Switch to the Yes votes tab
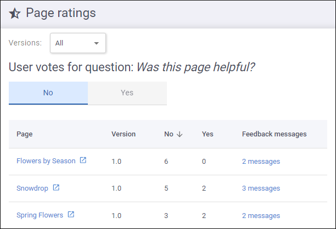The height and width of the screenshot is (229, 336). [127, 93]
